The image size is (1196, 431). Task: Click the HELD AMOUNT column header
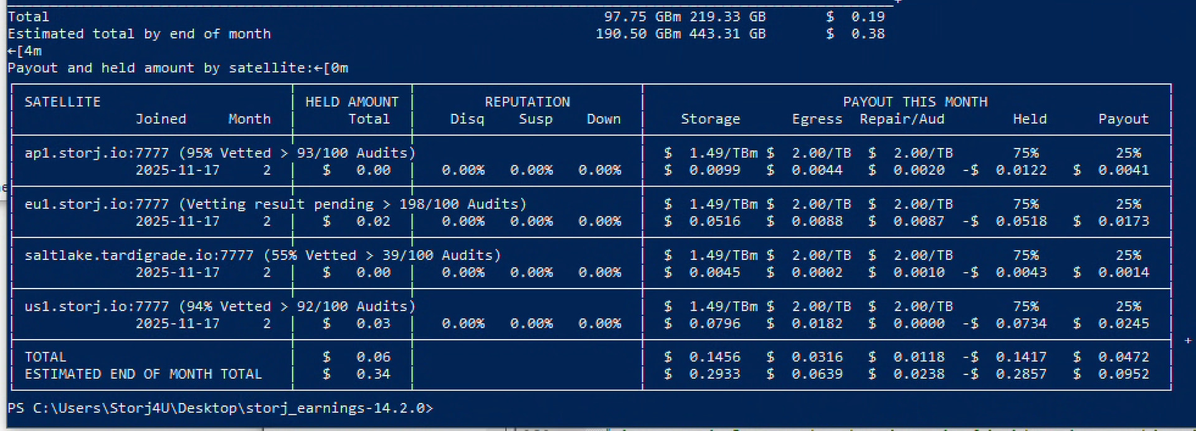click(351, 102)
